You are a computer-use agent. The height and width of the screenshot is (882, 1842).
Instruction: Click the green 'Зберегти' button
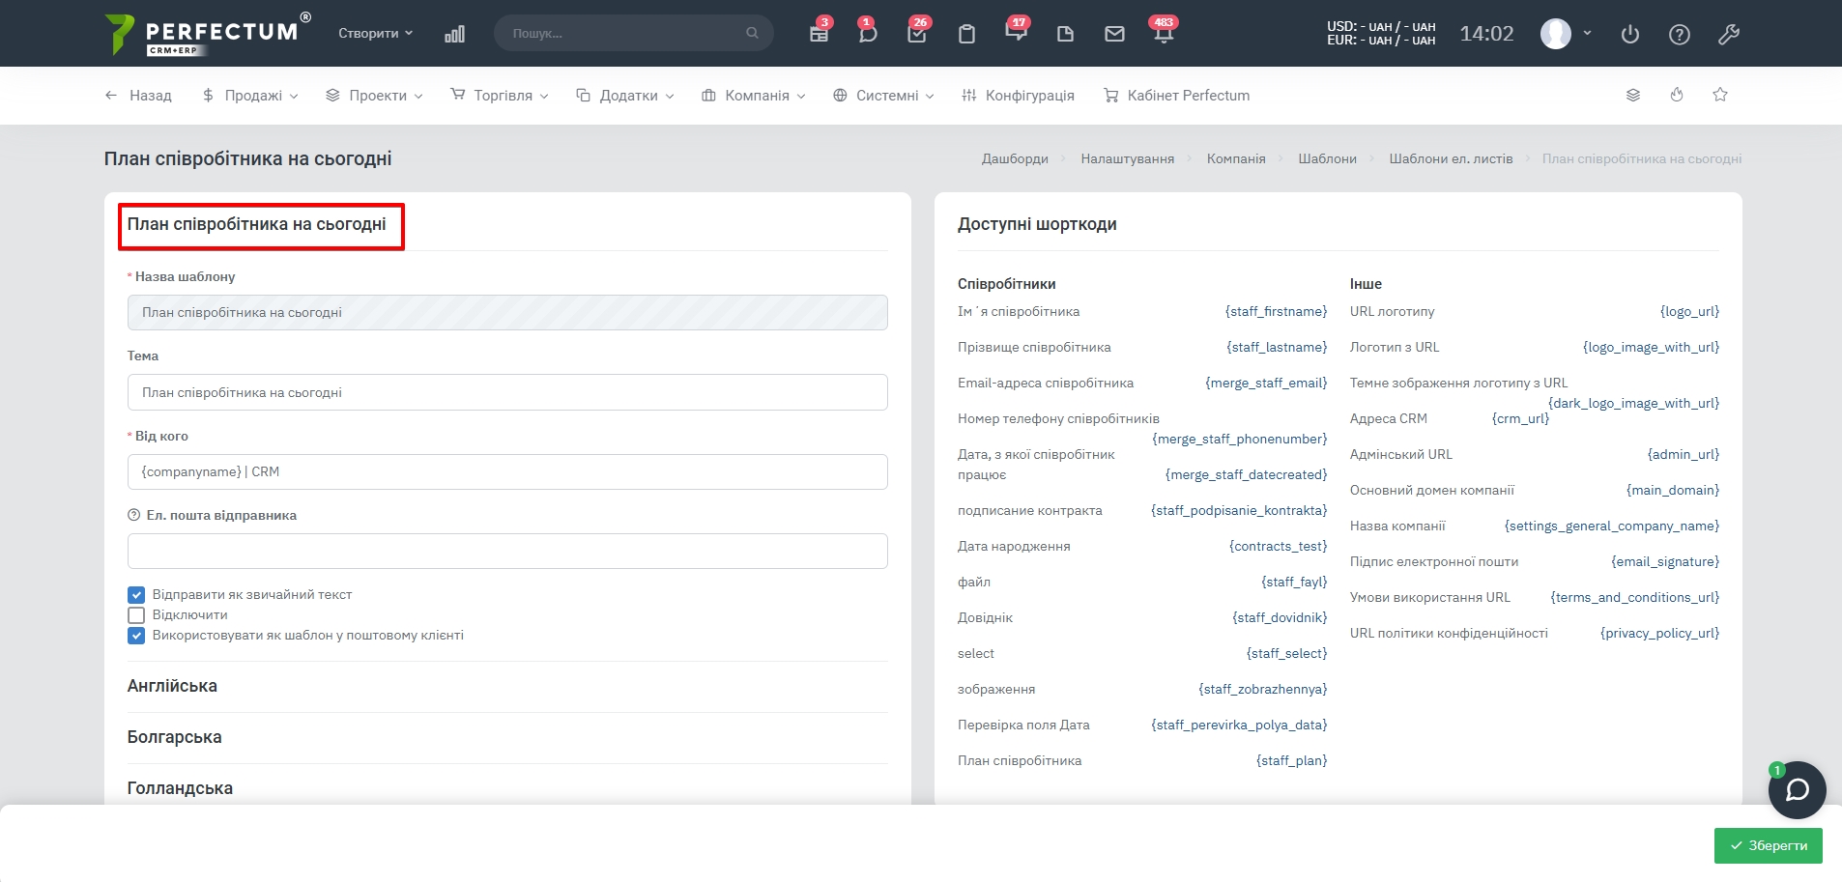[x=1768, y=845]
